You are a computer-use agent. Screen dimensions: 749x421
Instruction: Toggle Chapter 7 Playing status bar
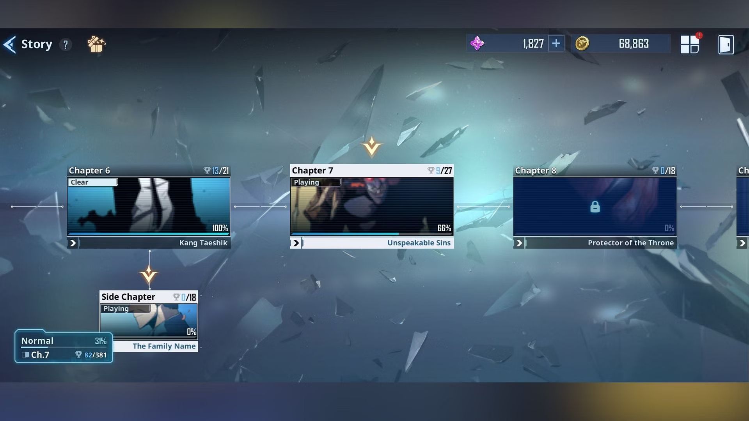(x=315, y=181)
